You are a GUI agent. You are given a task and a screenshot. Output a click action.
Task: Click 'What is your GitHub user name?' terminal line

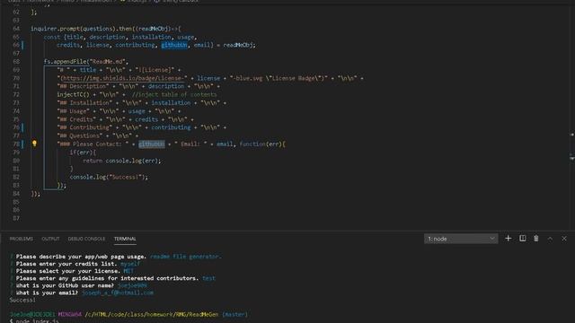point(65,285)
